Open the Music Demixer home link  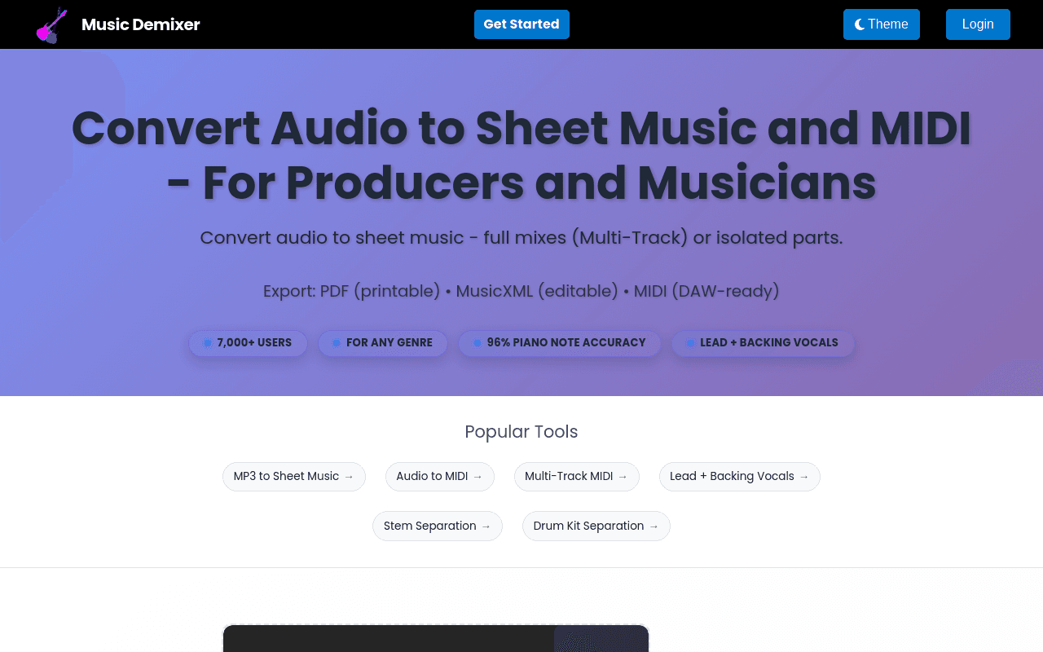coord(140,24)
